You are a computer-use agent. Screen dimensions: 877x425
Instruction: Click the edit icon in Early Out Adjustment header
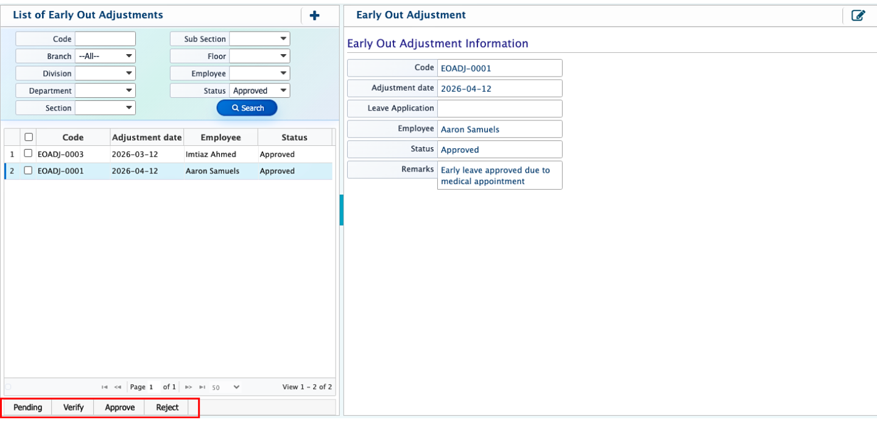point(858,16)
